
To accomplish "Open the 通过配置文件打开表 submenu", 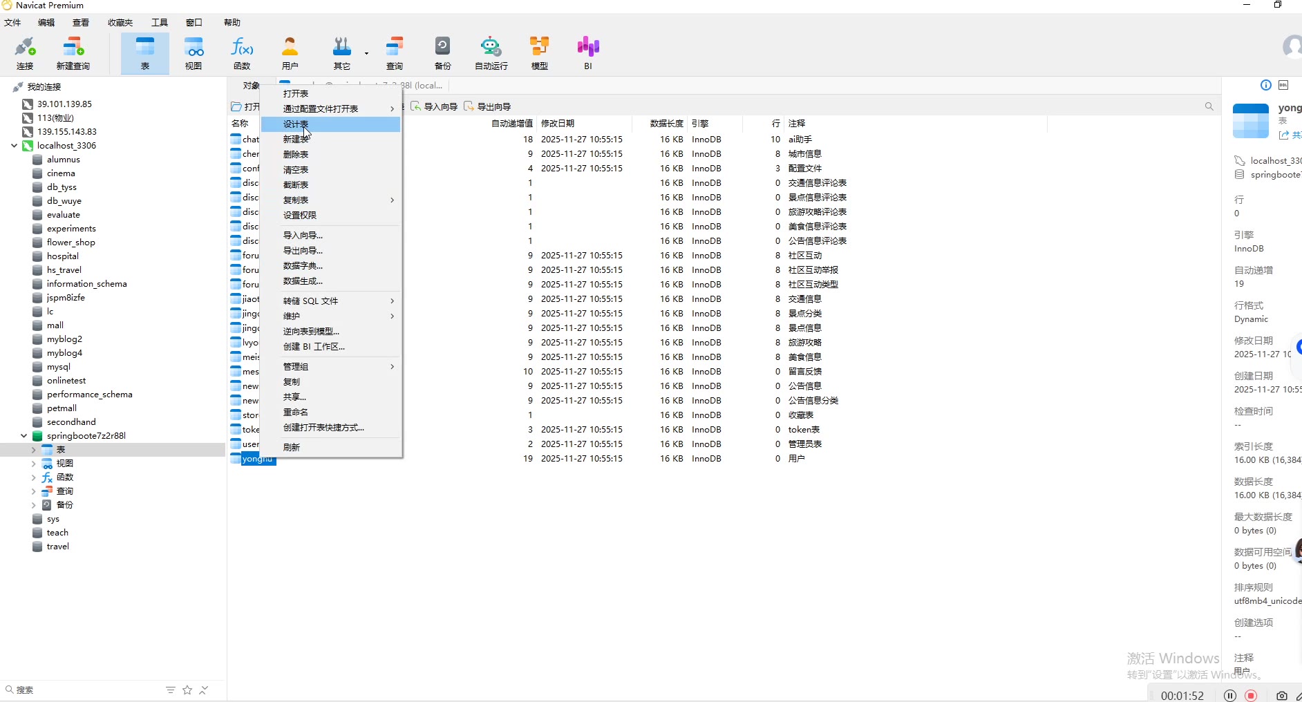I will 331,109.
